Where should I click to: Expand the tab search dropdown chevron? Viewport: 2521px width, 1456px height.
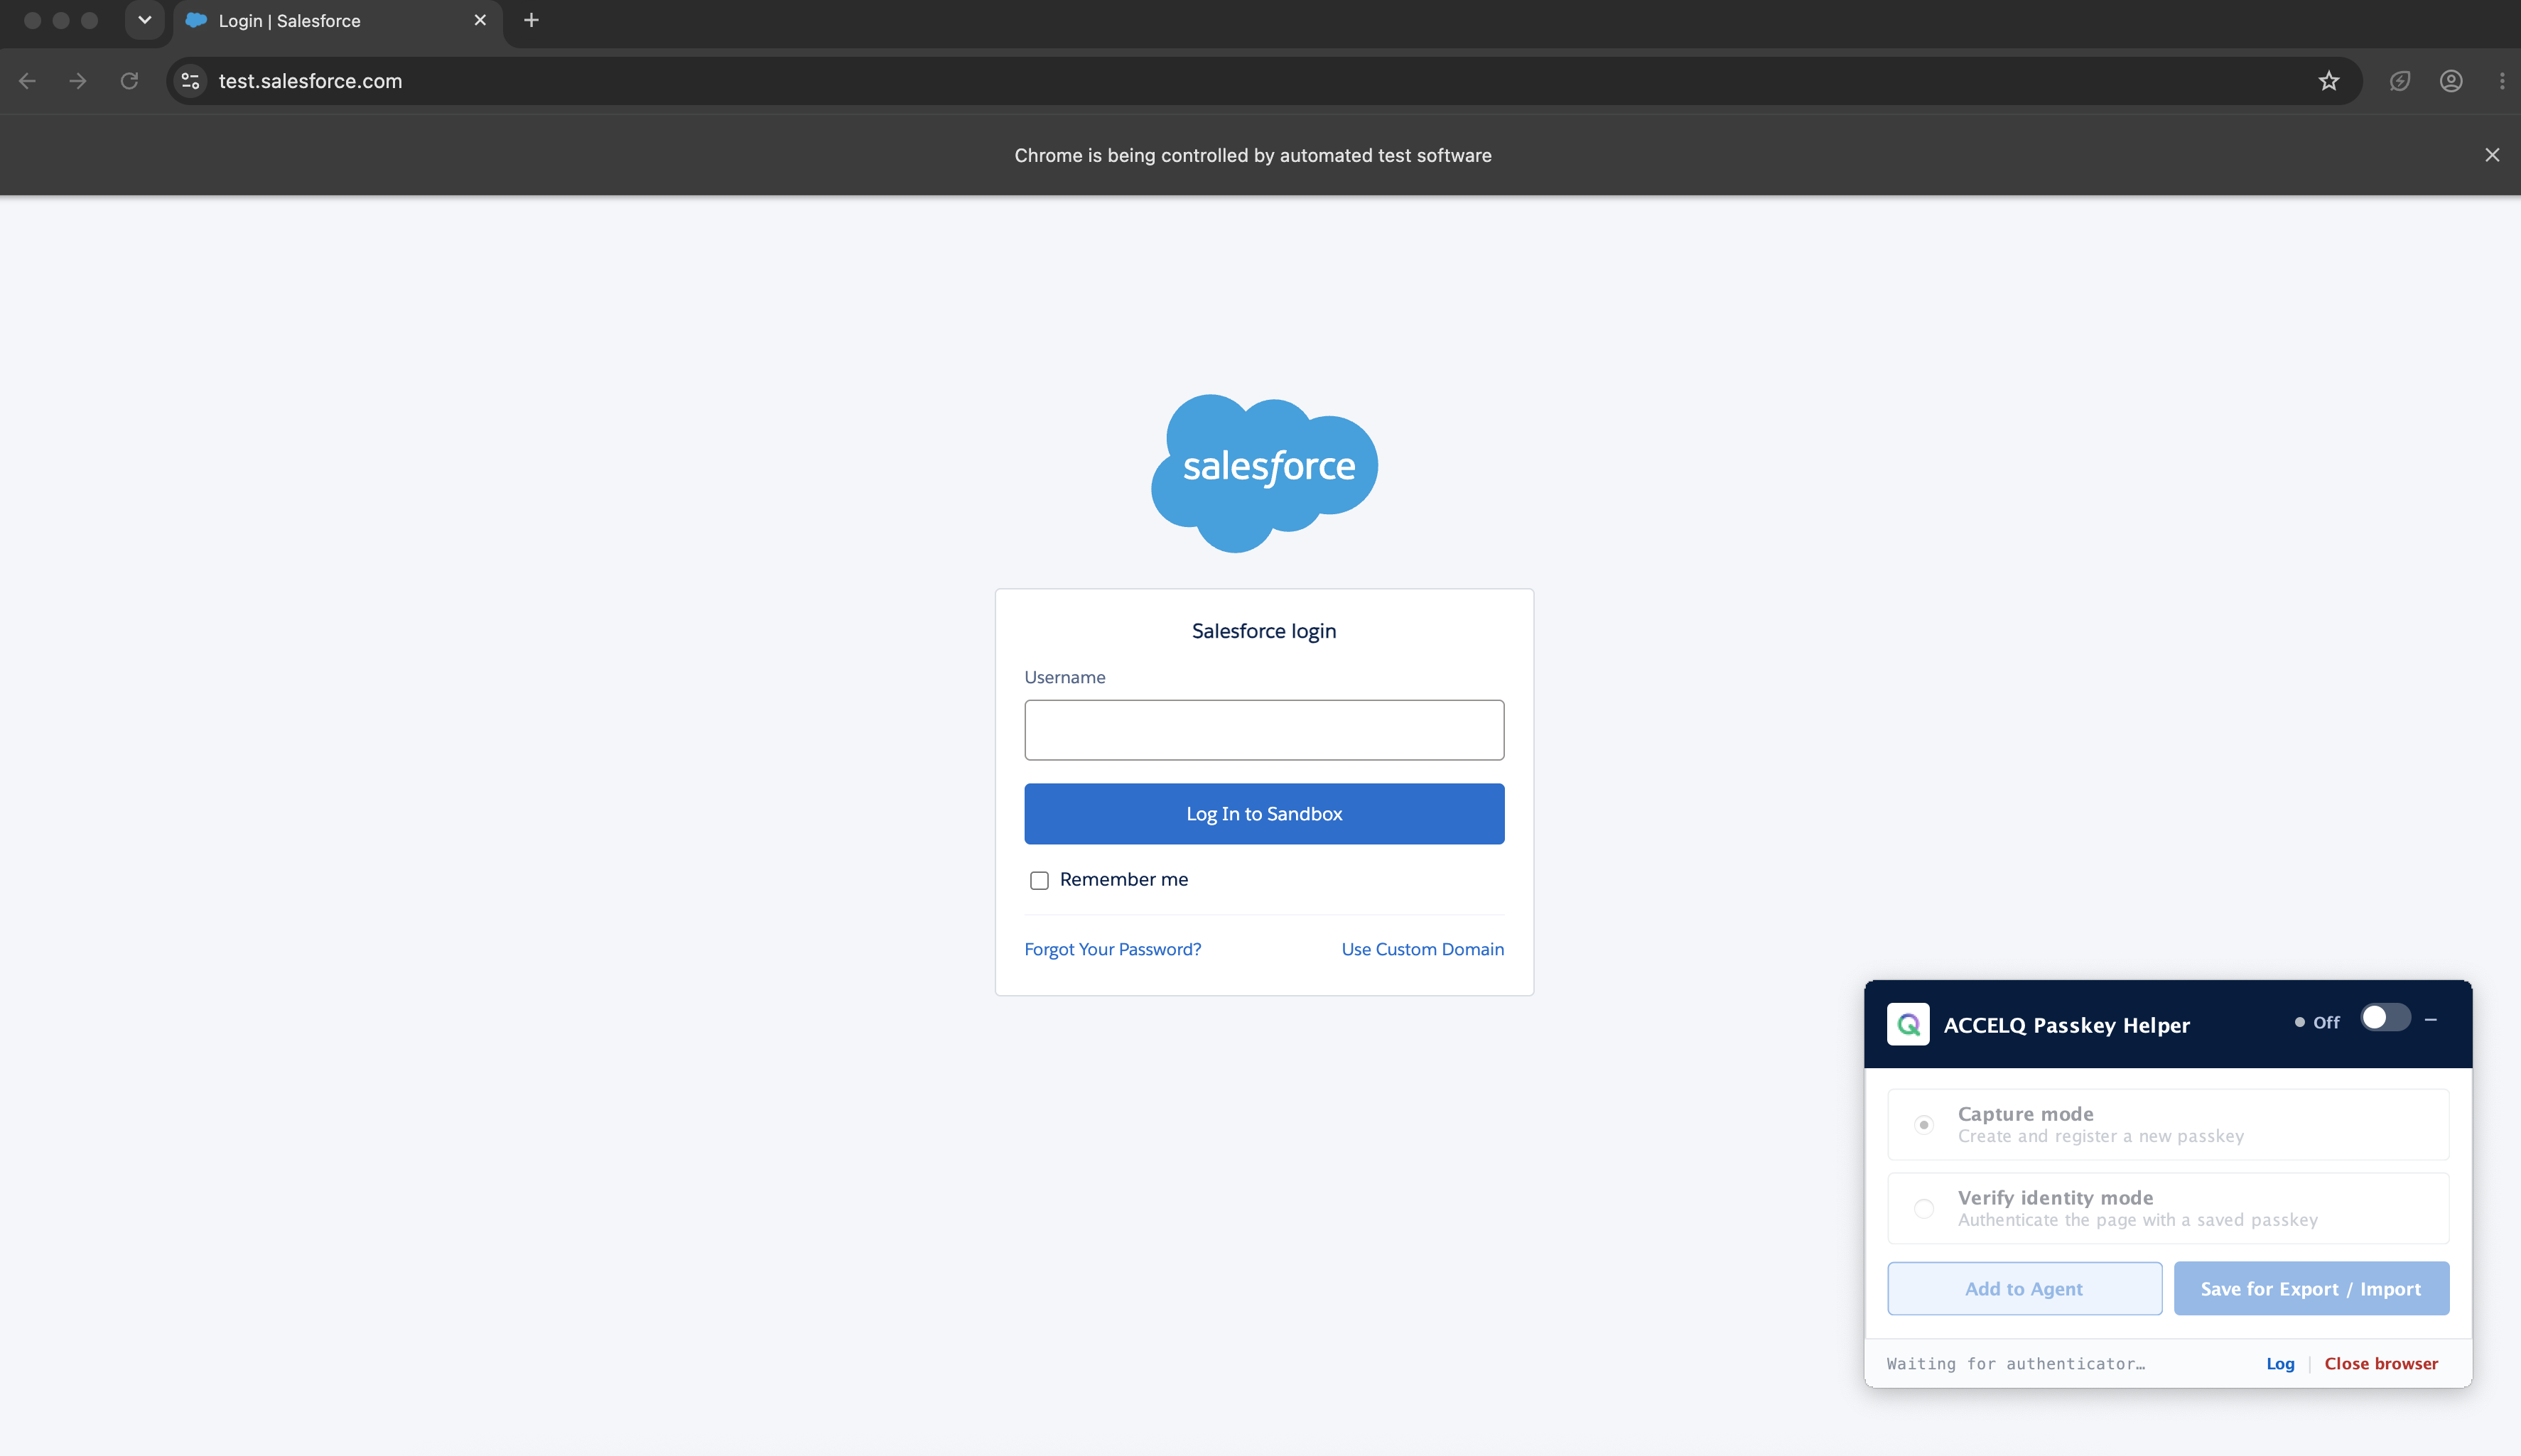[145, 20]
